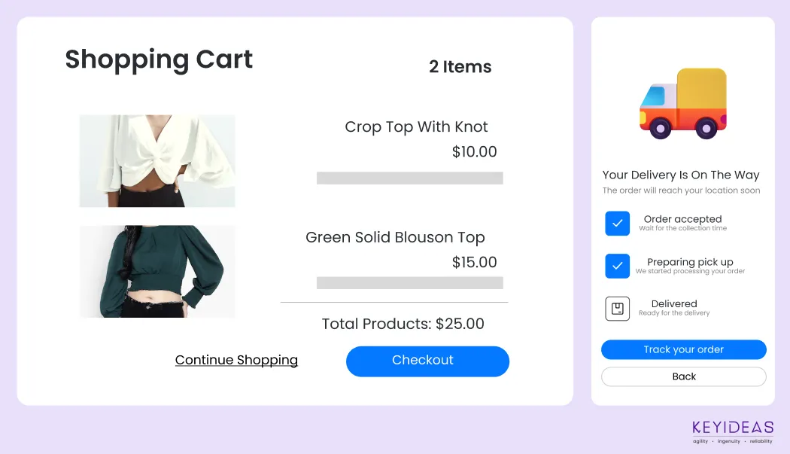This screenshot has width=790, height=454.
Task: Click the Total Products: $25.00 text
Action: (403, 325)
